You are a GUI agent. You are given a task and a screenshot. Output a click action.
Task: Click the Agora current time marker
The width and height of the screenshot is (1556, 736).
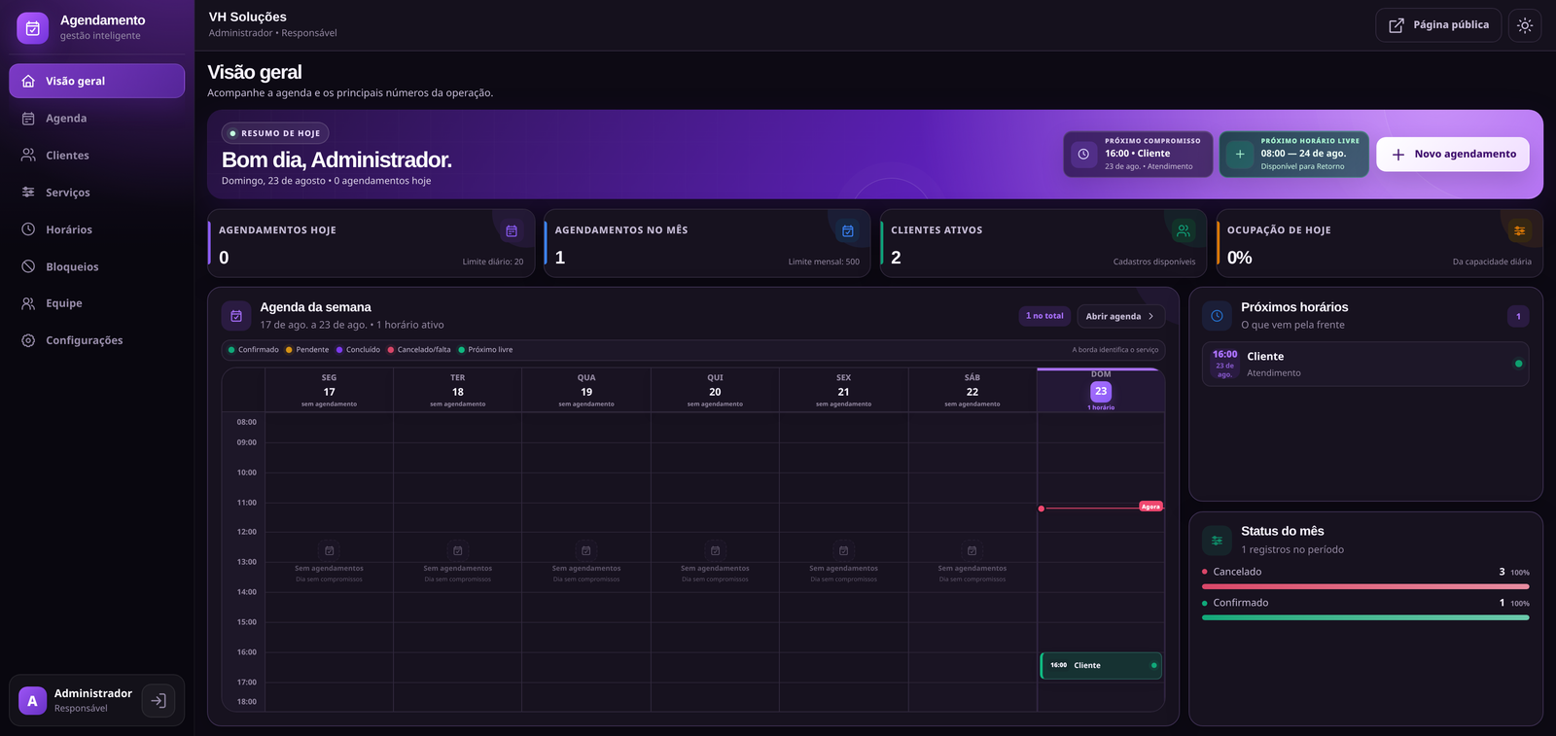(x=1150, y=507)
